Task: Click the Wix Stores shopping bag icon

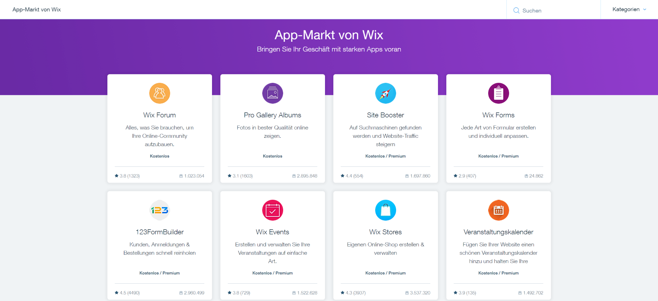Action: tap(386, 210)
